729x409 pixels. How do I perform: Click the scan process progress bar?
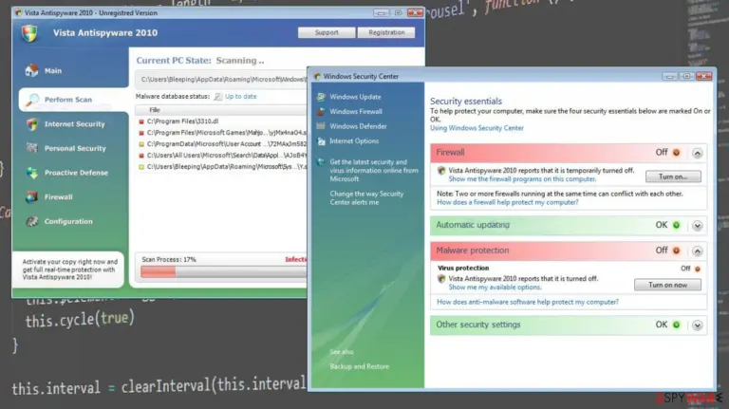click(224, 272)
